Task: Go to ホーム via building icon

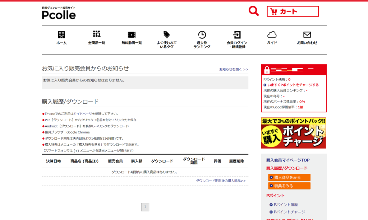Action: (61, 35)
